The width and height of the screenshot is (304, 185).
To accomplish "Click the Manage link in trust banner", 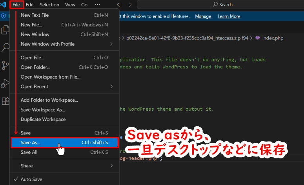I will (203, 16).
